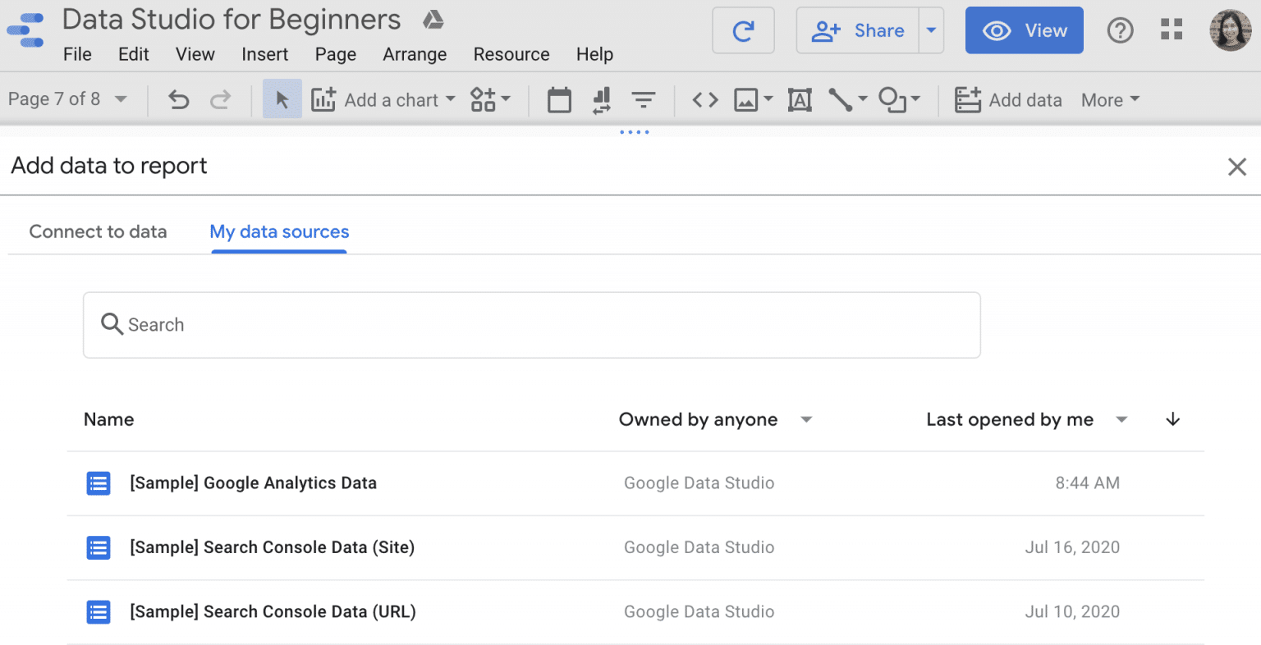1261x645 pixels.
Task: Insert a data control from the toolbar
Action: point(602,99)
